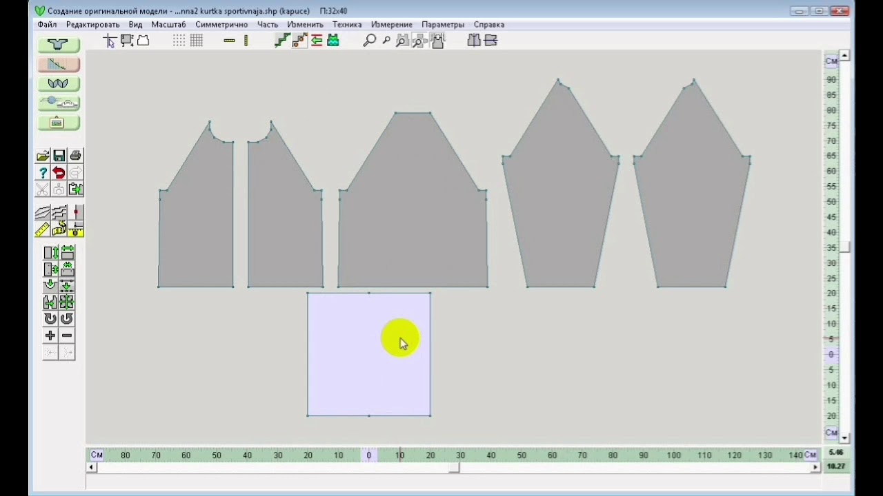Open the Файл menu
The image size is (883, 496).
pyautogui.click(x=48, y=24)
